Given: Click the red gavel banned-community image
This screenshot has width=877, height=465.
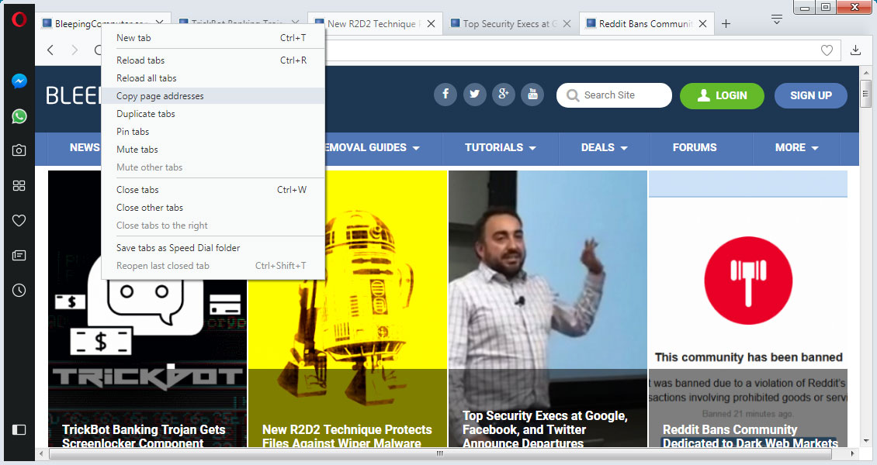Looking at the screenshot, I should click(x=748, y=281).
